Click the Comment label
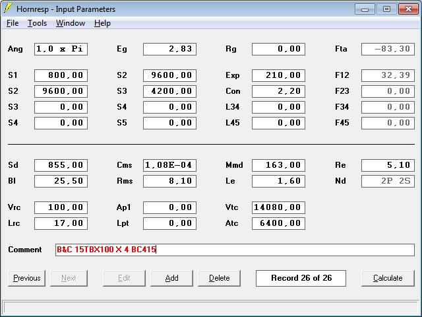 (25, 250)
